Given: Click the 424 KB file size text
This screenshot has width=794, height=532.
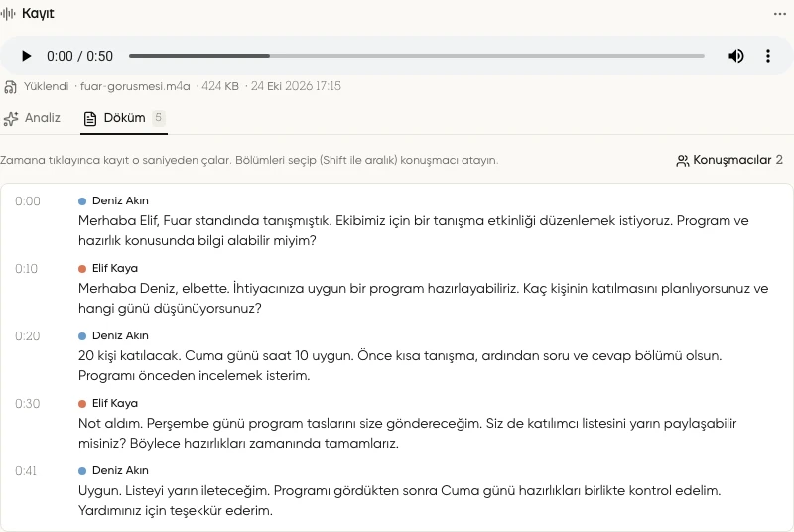Looking at the screenshot, I should pyautogui.click(x=220, y=86).
